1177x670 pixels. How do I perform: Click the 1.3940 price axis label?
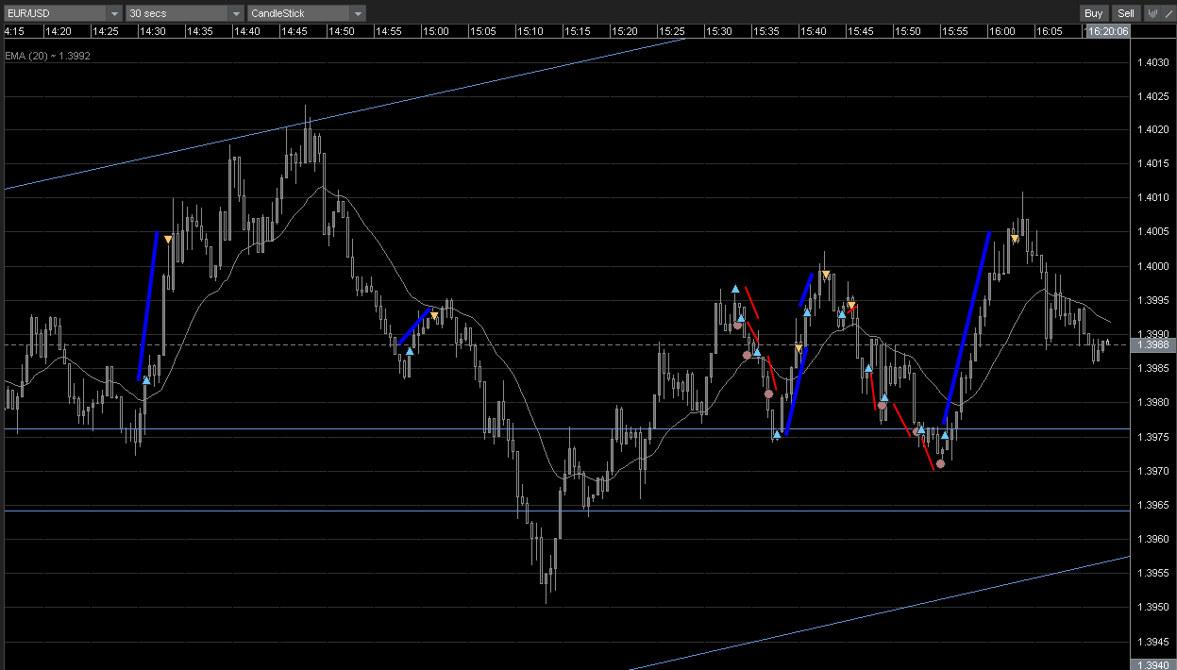1153,665
